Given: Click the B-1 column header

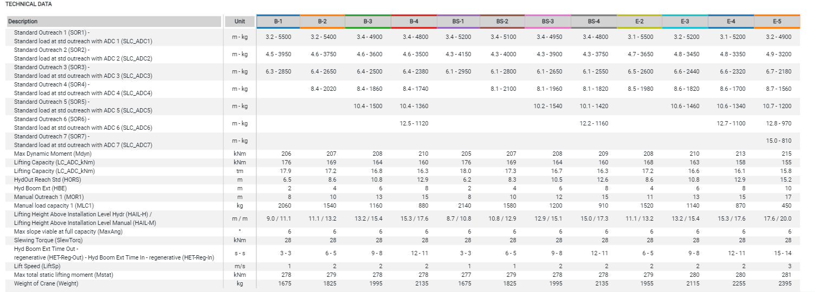Looking at the screenshot, I should 278,22.
